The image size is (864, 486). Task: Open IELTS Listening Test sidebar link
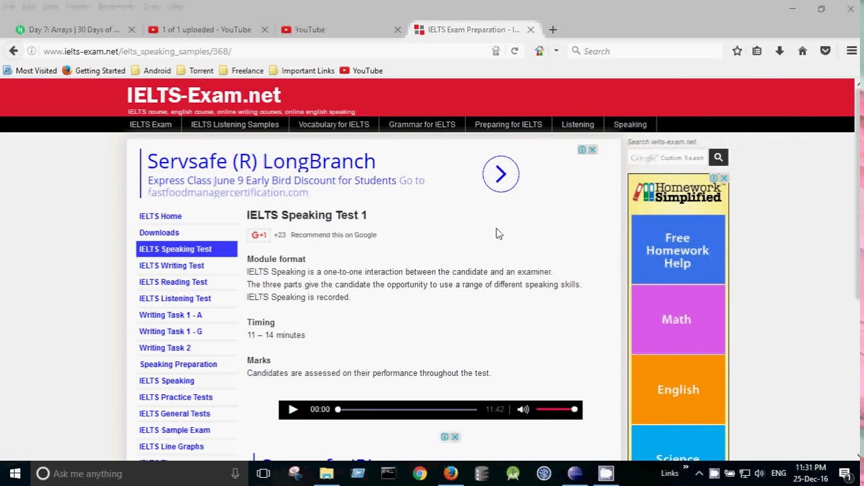(x=175, y=298)
